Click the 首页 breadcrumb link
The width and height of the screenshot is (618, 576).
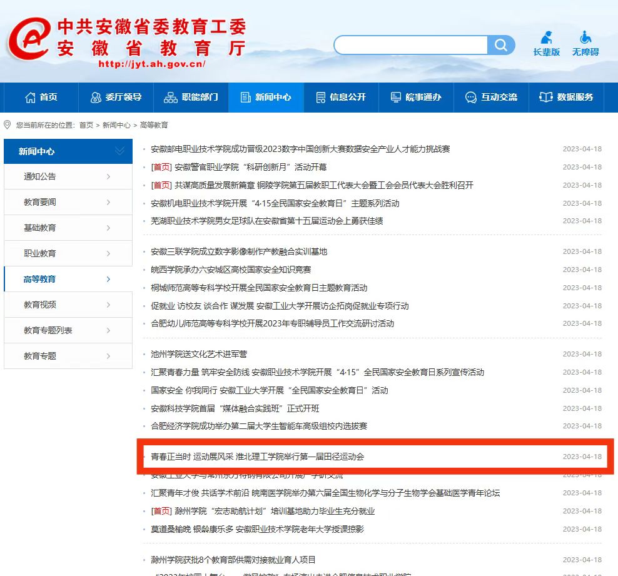coord(86,125)
